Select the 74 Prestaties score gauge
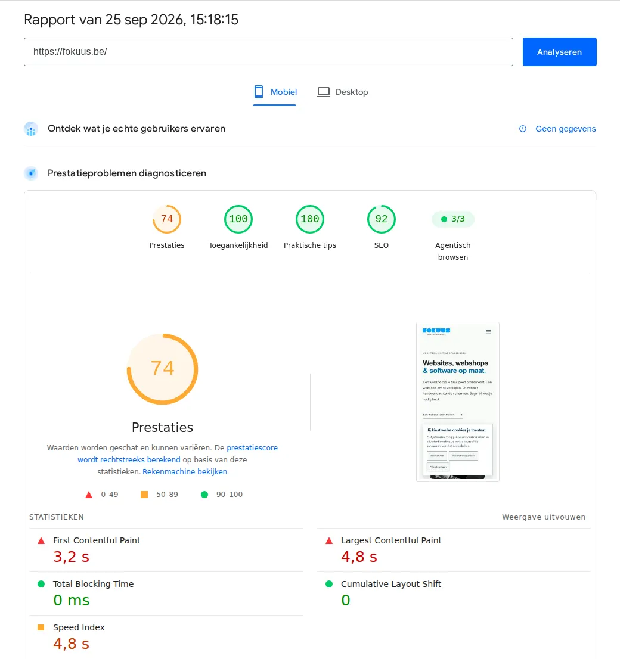620x659 pixels. click(x=166, y=219)
